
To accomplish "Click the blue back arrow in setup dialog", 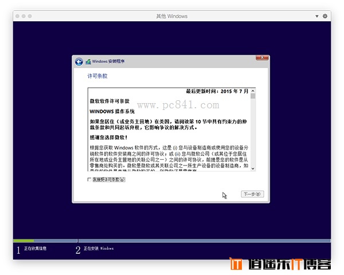I will pyautogui.click(x=79, y=62).
